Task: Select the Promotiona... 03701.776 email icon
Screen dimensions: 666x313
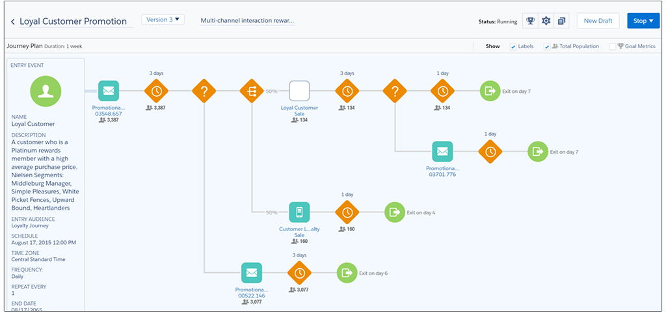Action: (x=442, y=151)
